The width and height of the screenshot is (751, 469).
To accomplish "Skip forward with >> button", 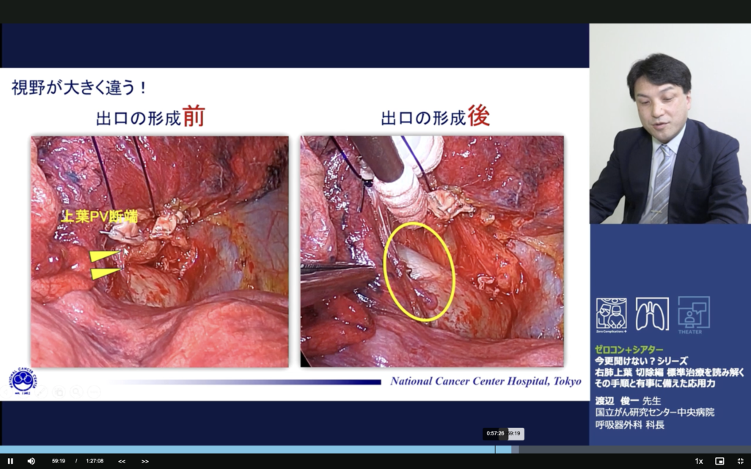I will (x=145, y=461).
